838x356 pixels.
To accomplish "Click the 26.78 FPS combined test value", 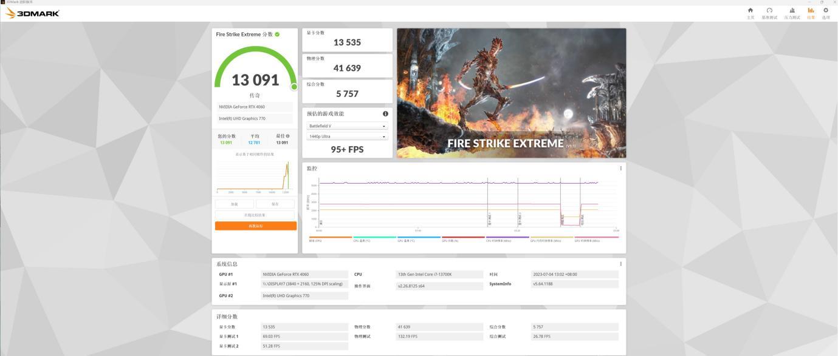I will coord(574,337).
